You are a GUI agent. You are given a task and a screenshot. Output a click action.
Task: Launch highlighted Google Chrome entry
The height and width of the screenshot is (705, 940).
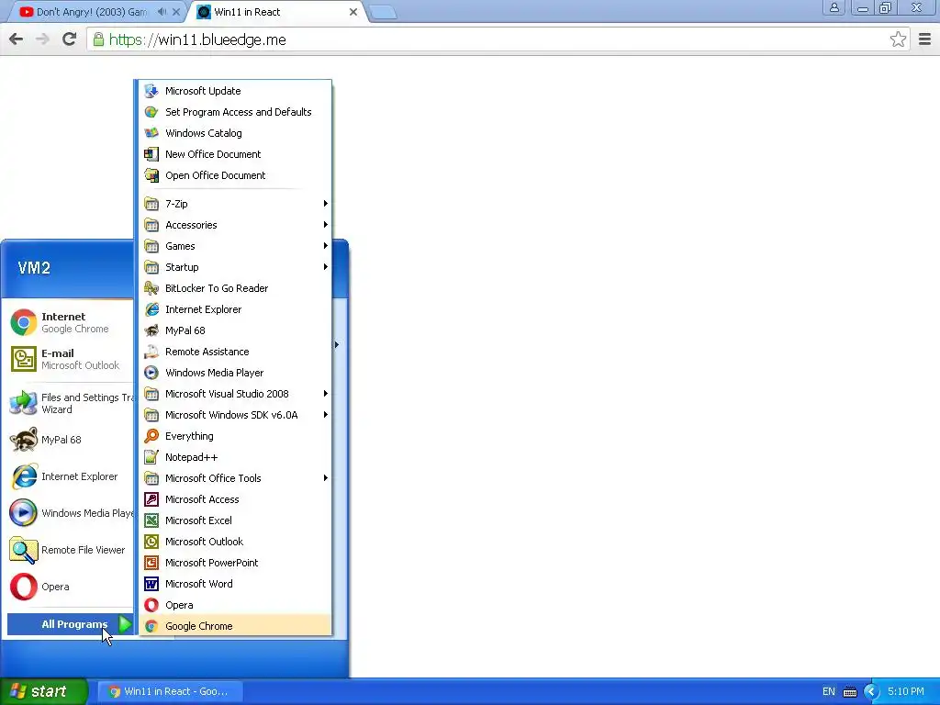click(x=235, y=626)
